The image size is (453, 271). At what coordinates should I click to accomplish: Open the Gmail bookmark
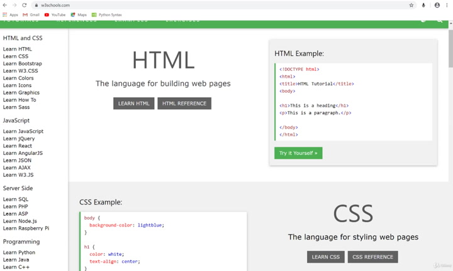click(x=31, y=14)
